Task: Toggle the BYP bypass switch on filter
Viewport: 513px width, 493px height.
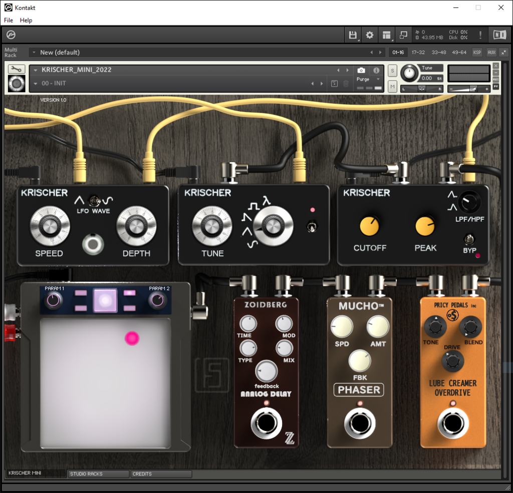Action: [x=469, y=239]
